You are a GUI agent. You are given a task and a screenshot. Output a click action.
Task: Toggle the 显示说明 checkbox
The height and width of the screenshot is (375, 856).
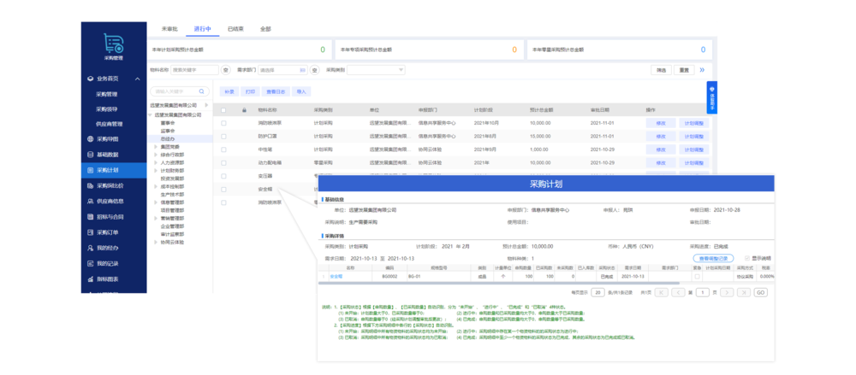746,257
